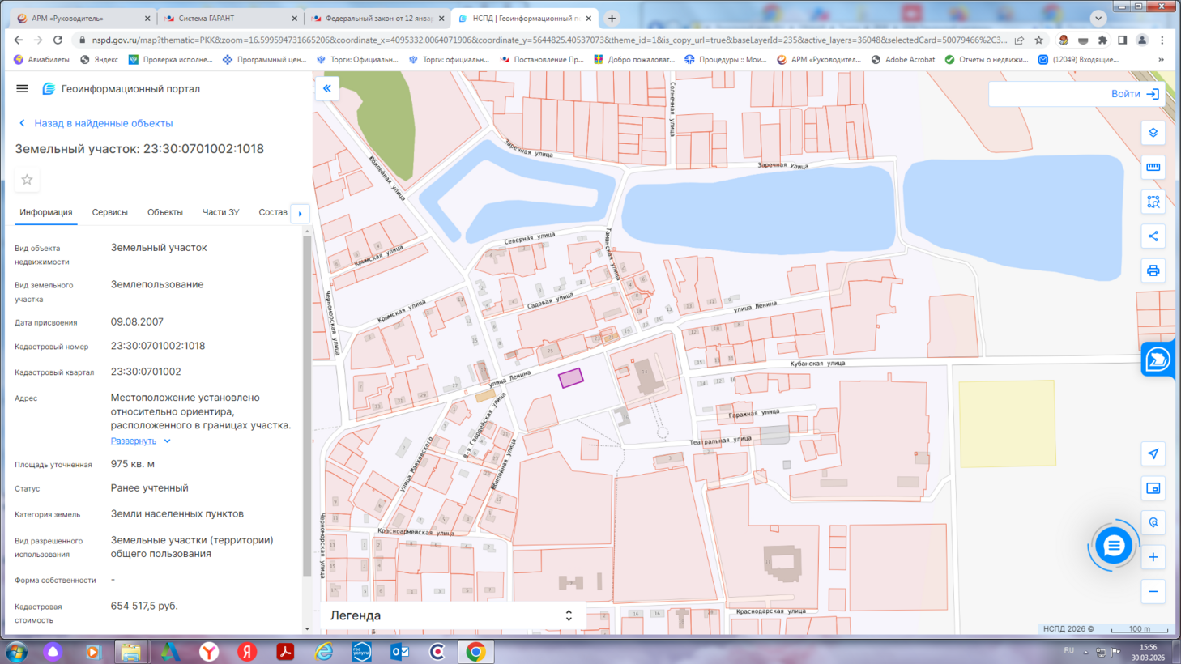This screenshot has height=664, width=1181.
Task: Open the map layers panel icon
Action: click(x=1153, y=133)
